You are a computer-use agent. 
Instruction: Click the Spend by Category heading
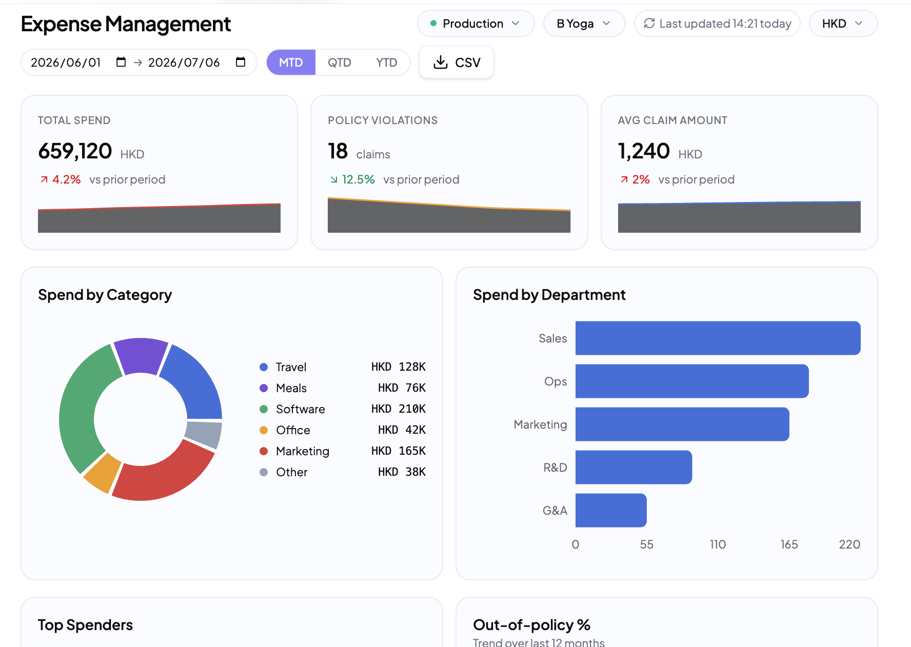point(105,295)
